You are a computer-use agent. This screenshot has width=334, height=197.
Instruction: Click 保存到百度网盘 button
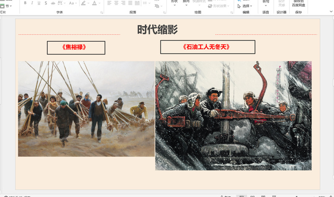(298, 3)
